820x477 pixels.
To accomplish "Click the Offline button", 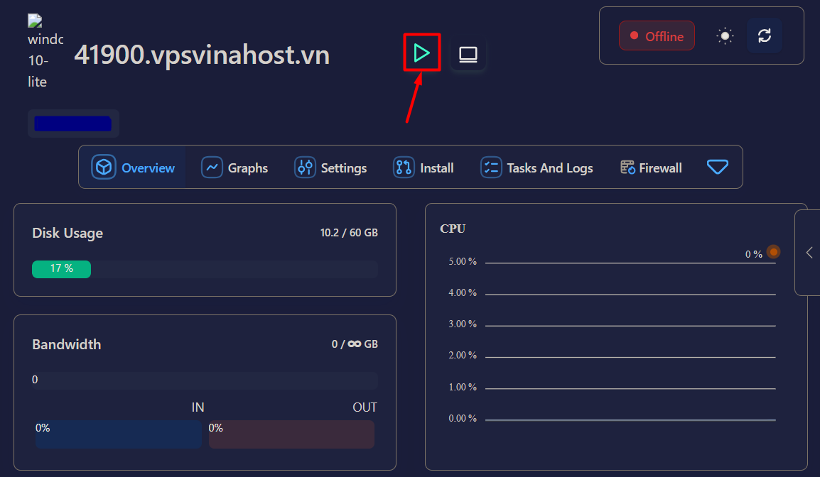I will [657, 35].
